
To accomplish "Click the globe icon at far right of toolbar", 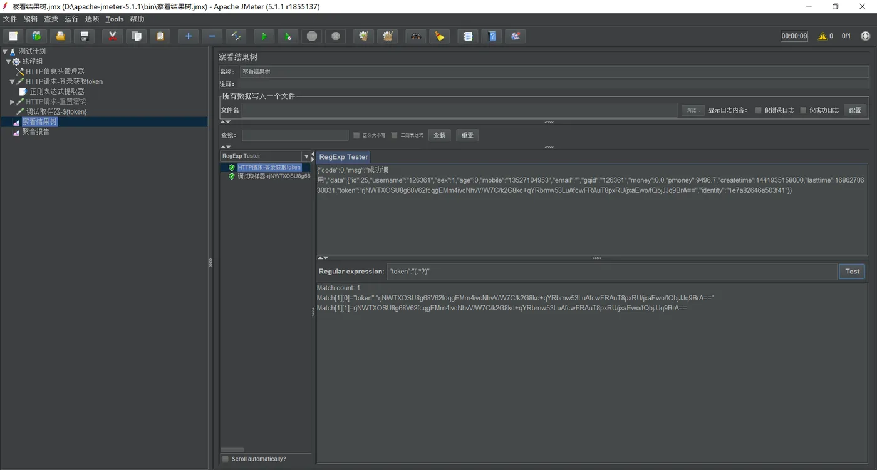I will tap(866, 36).
